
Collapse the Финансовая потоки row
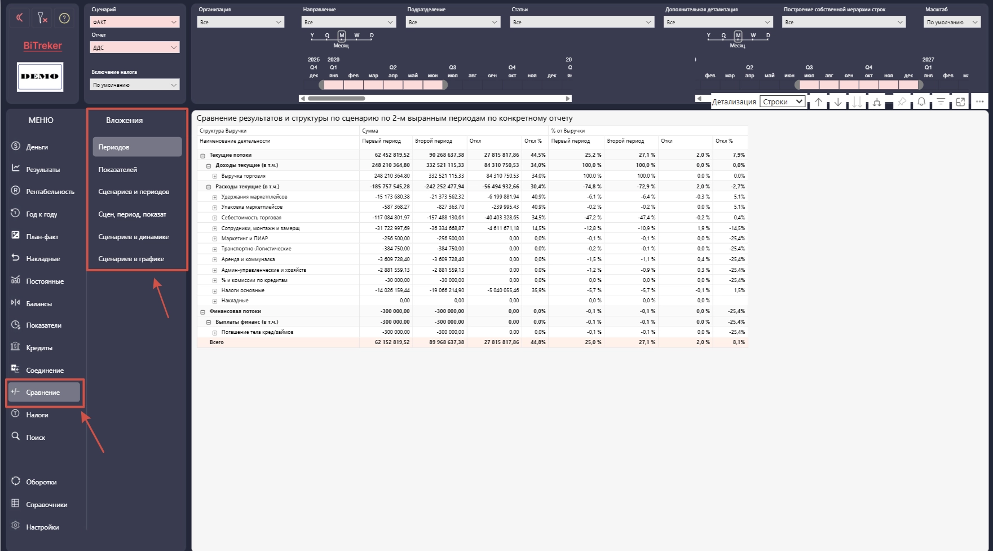click(202, 312)
